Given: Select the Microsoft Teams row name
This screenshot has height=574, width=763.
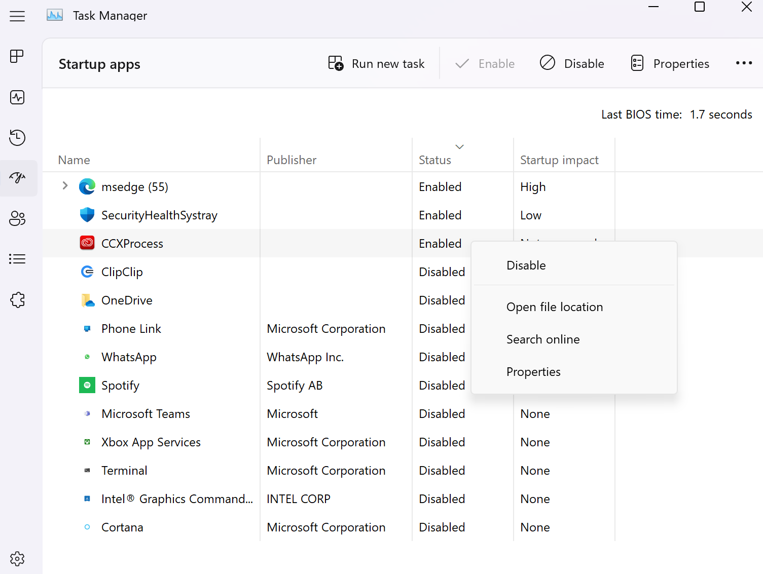Looking at the screenshot, I should coord(146,414).
